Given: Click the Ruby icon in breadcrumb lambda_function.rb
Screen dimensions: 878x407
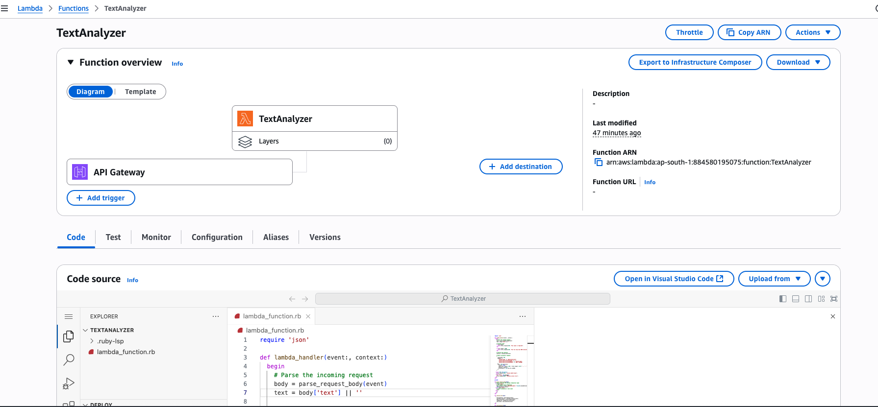Looking at the screenshot, I should [x=240, y=331].
